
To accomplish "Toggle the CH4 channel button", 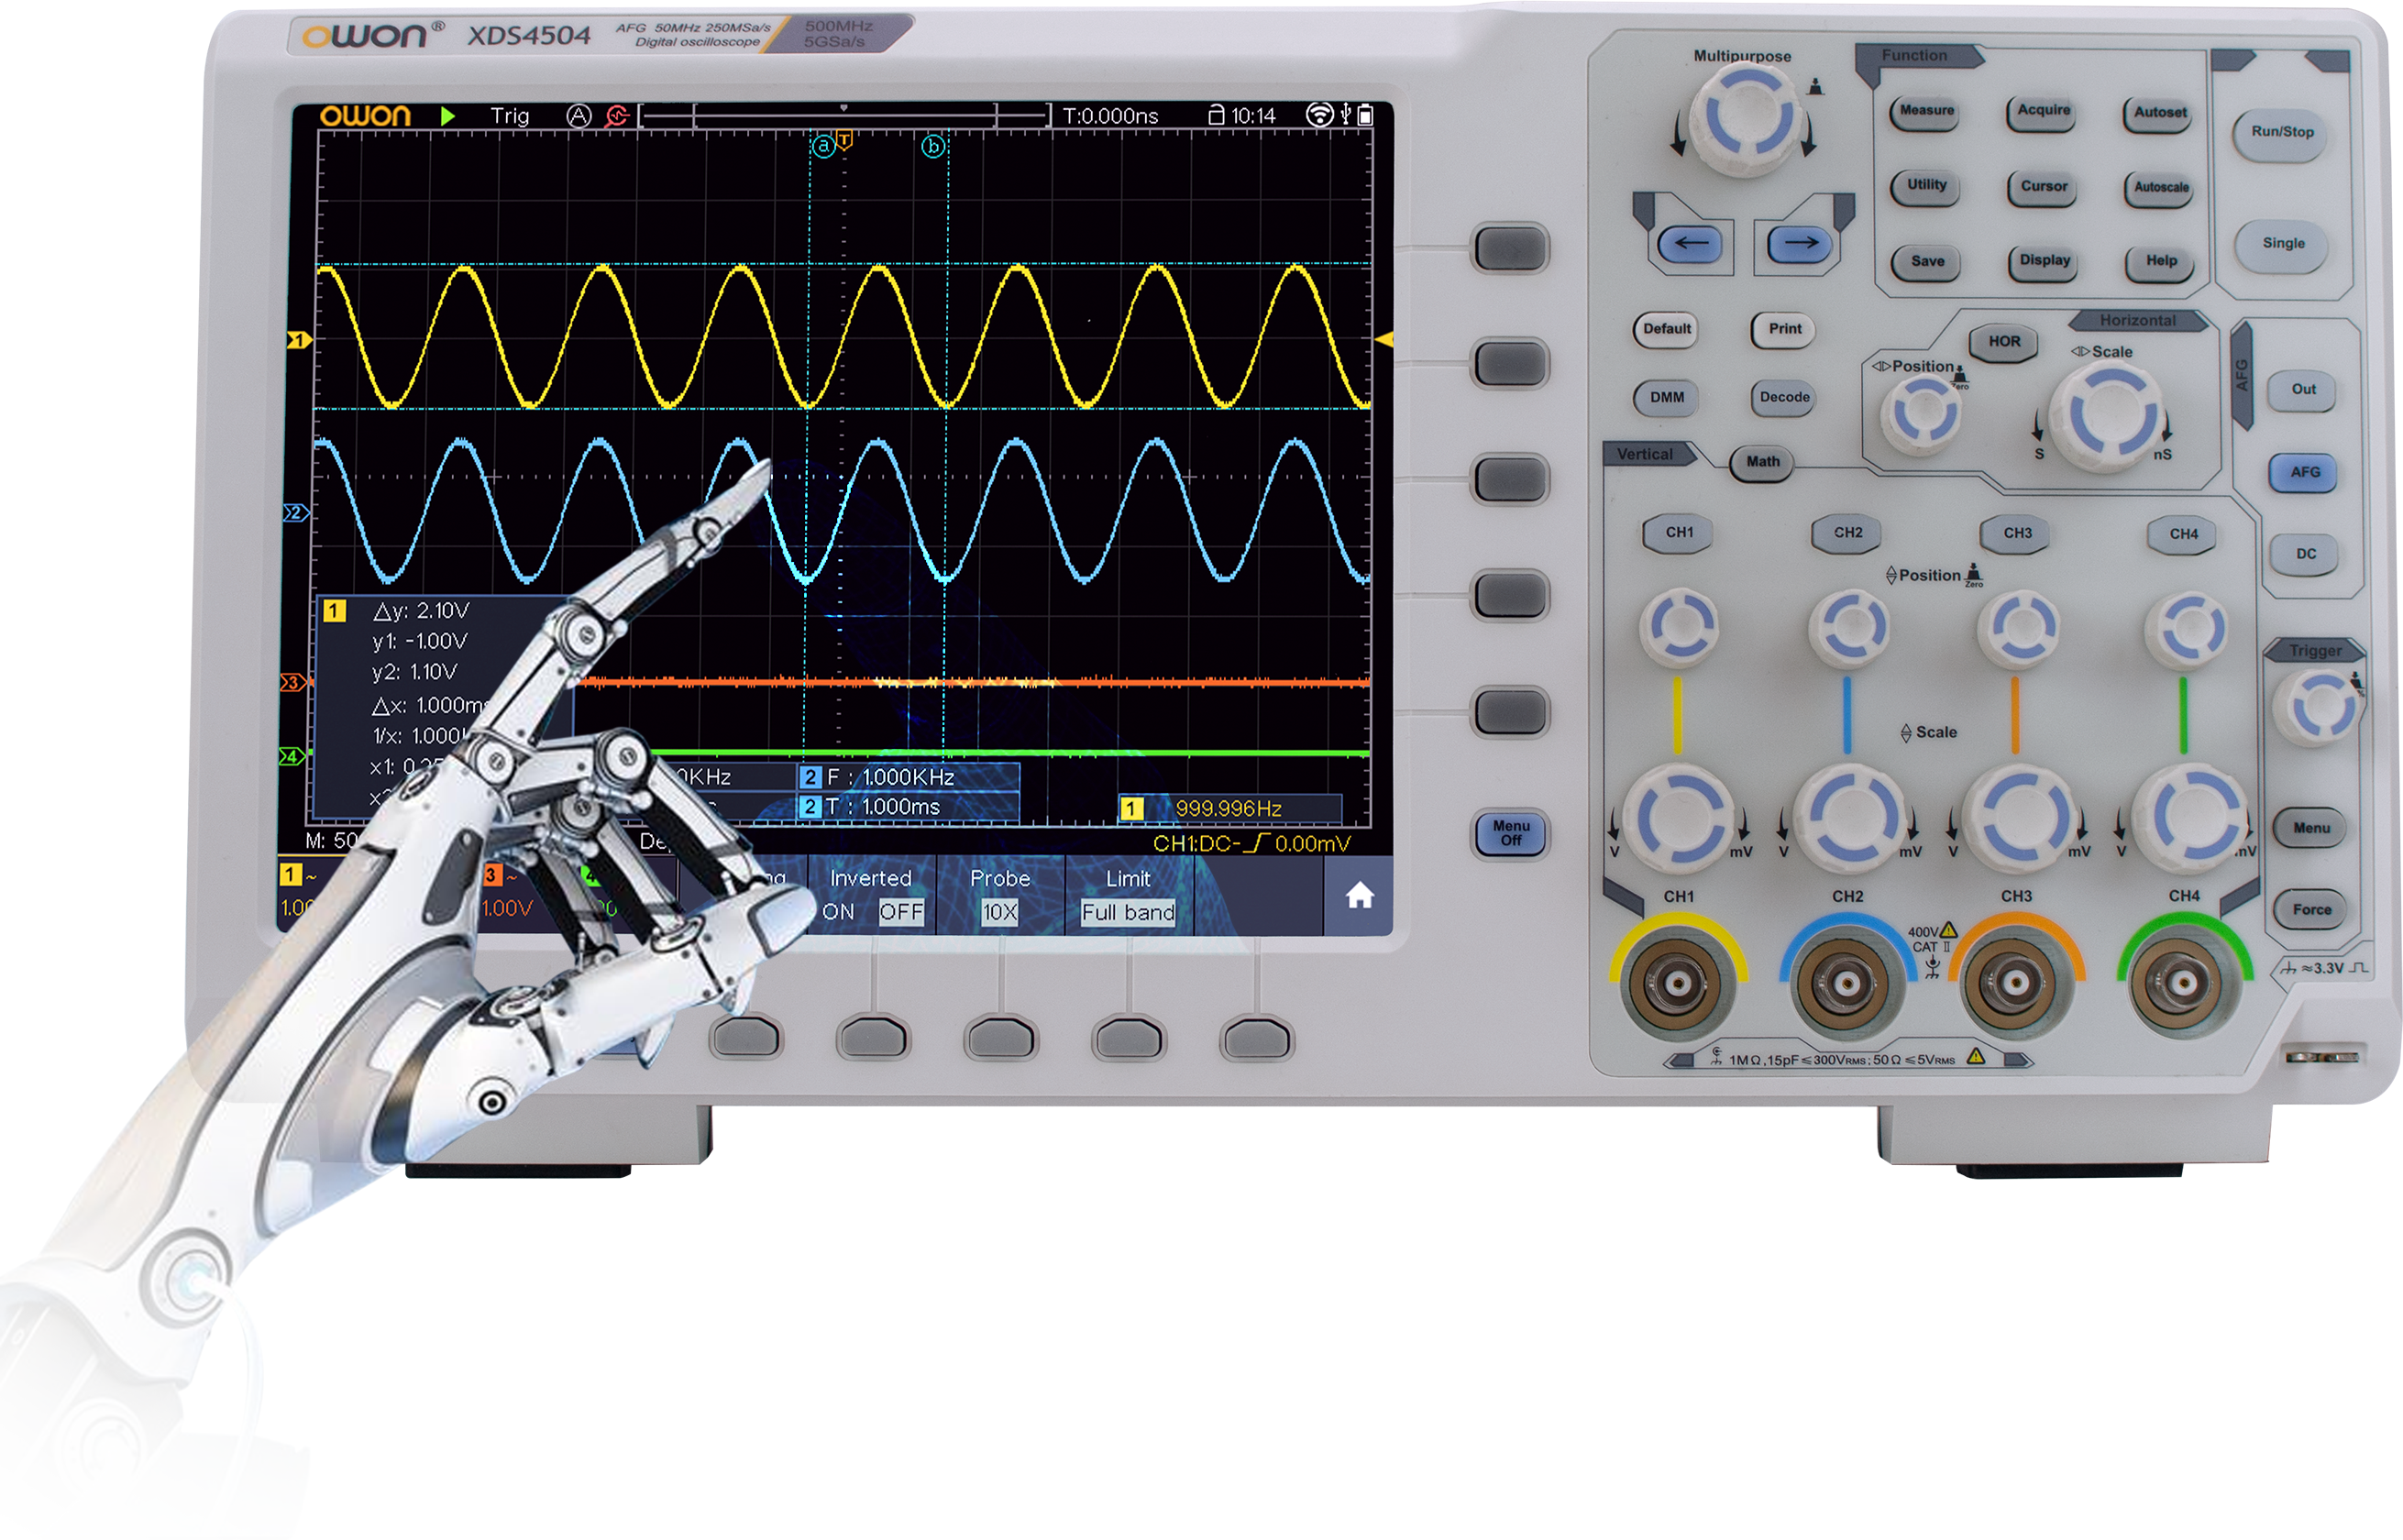I will [x=2183, y=535].
